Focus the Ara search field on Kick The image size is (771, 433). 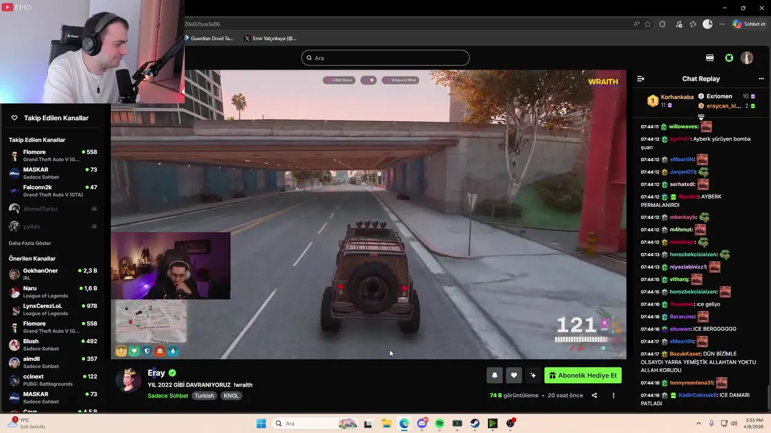(x=385, y=58)
